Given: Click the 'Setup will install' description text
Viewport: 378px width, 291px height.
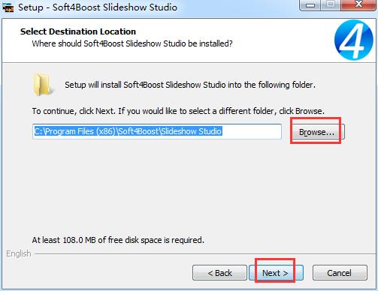Looking at the screenshot, I should [190, 85].
